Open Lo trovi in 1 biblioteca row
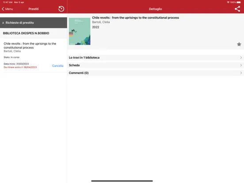 [156, 57]
